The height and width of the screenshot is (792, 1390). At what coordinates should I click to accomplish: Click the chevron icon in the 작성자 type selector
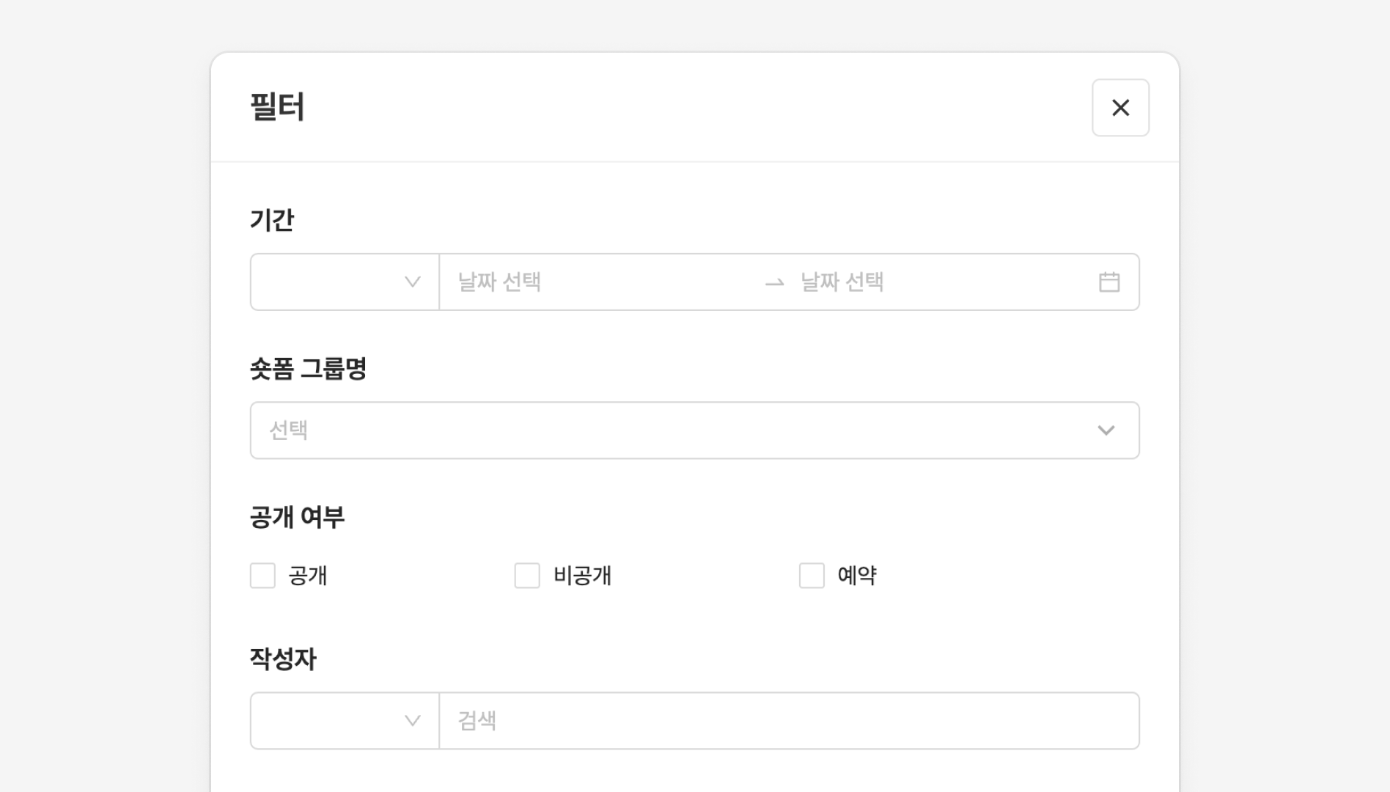(412, 721)
